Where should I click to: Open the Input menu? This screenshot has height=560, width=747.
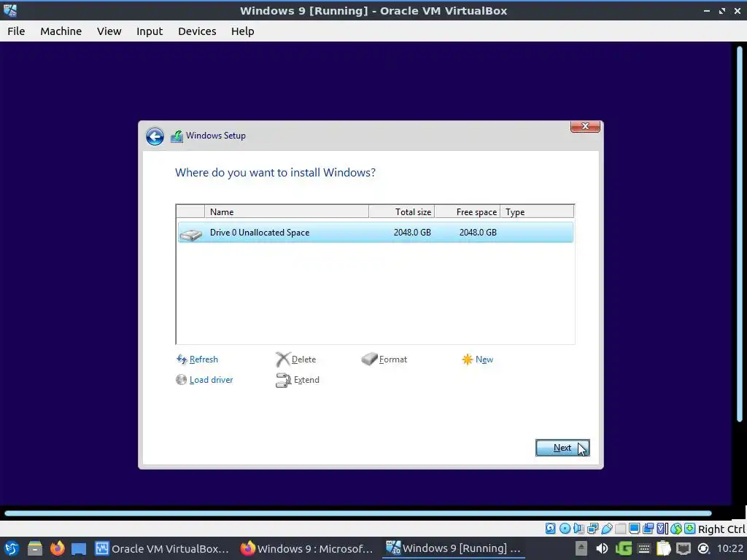(150, 31)
